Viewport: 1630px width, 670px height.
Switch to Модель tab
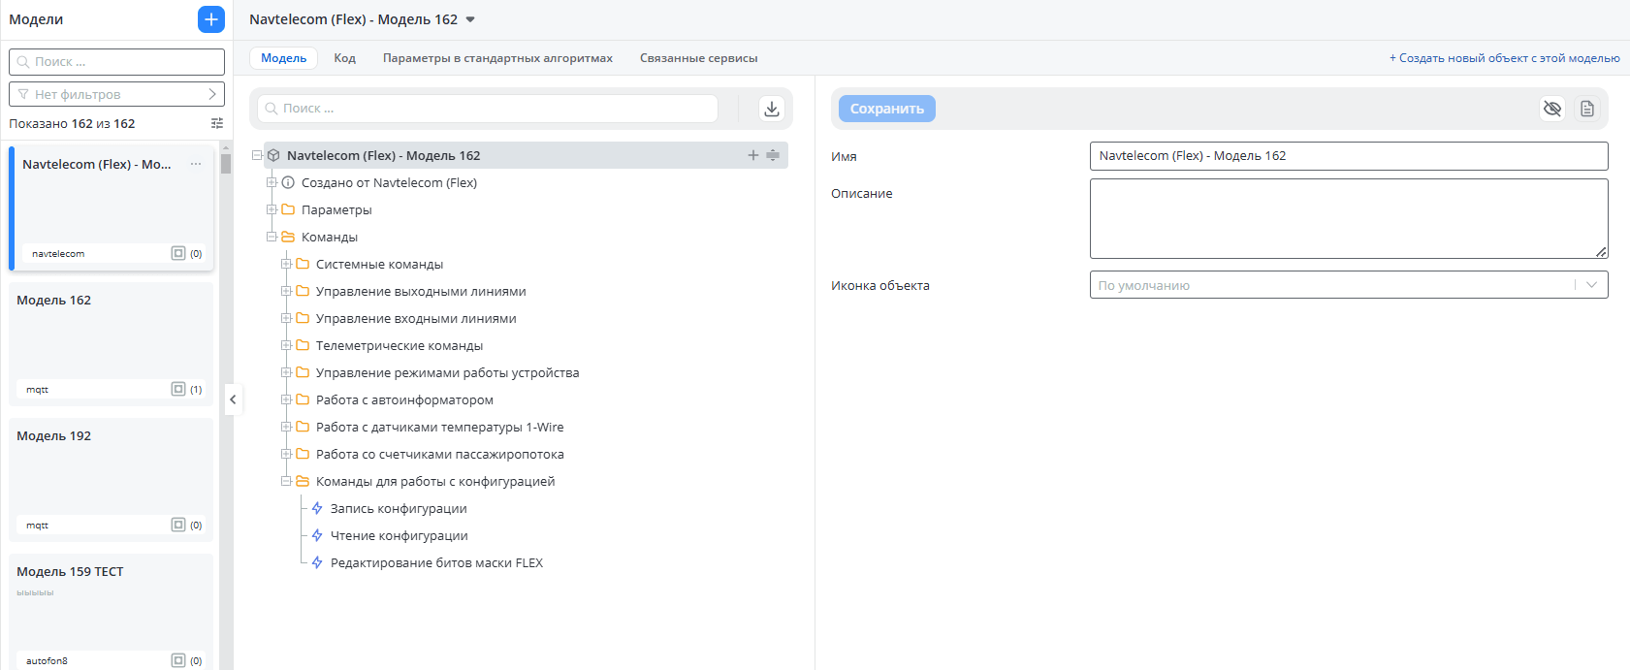point(284,58)
